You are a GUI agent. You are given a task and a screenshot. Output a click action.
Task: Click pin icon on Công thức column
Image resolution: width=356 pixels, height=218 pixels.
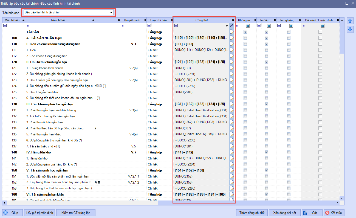pos(232,20)
